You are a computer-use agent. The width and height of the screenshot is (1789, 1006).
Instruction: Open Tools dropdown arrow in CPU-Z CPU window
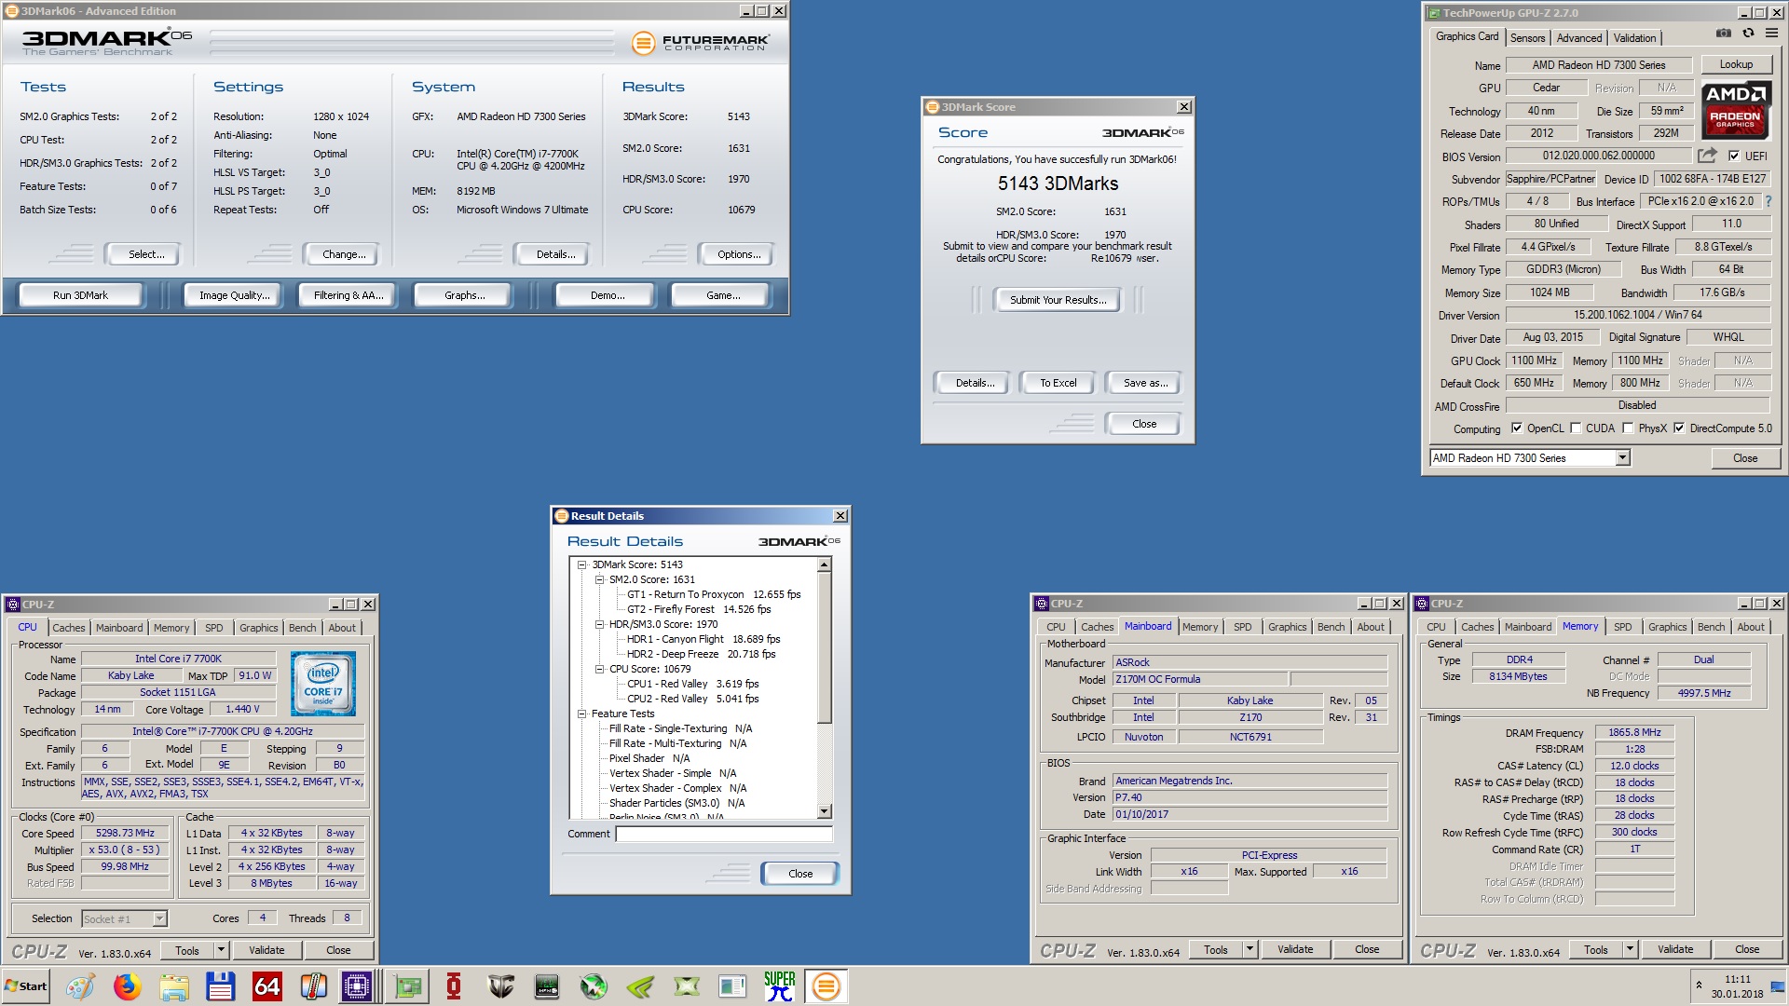click(x=221, y=950)
